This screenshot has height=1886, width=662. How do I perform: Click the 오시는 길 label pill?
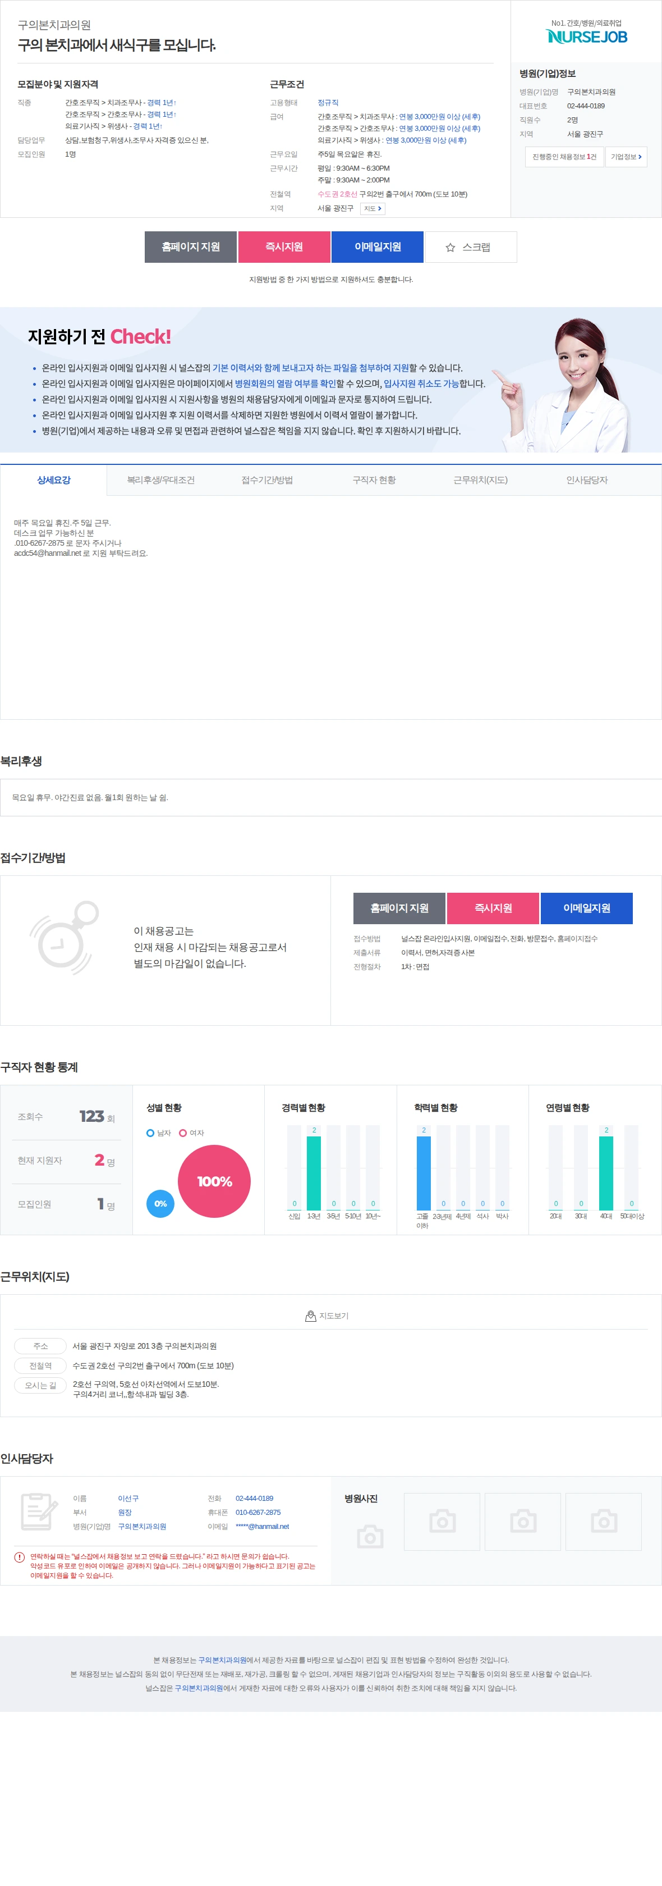click(40, 1385)
